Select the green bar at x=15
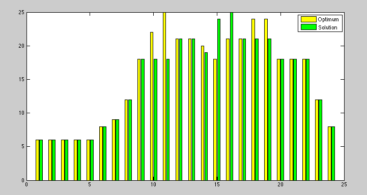 point(219,100)
